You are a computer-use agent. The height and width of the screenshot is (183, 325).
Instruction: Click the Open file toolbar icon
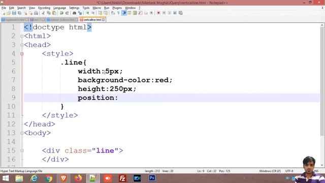point(9,13)
